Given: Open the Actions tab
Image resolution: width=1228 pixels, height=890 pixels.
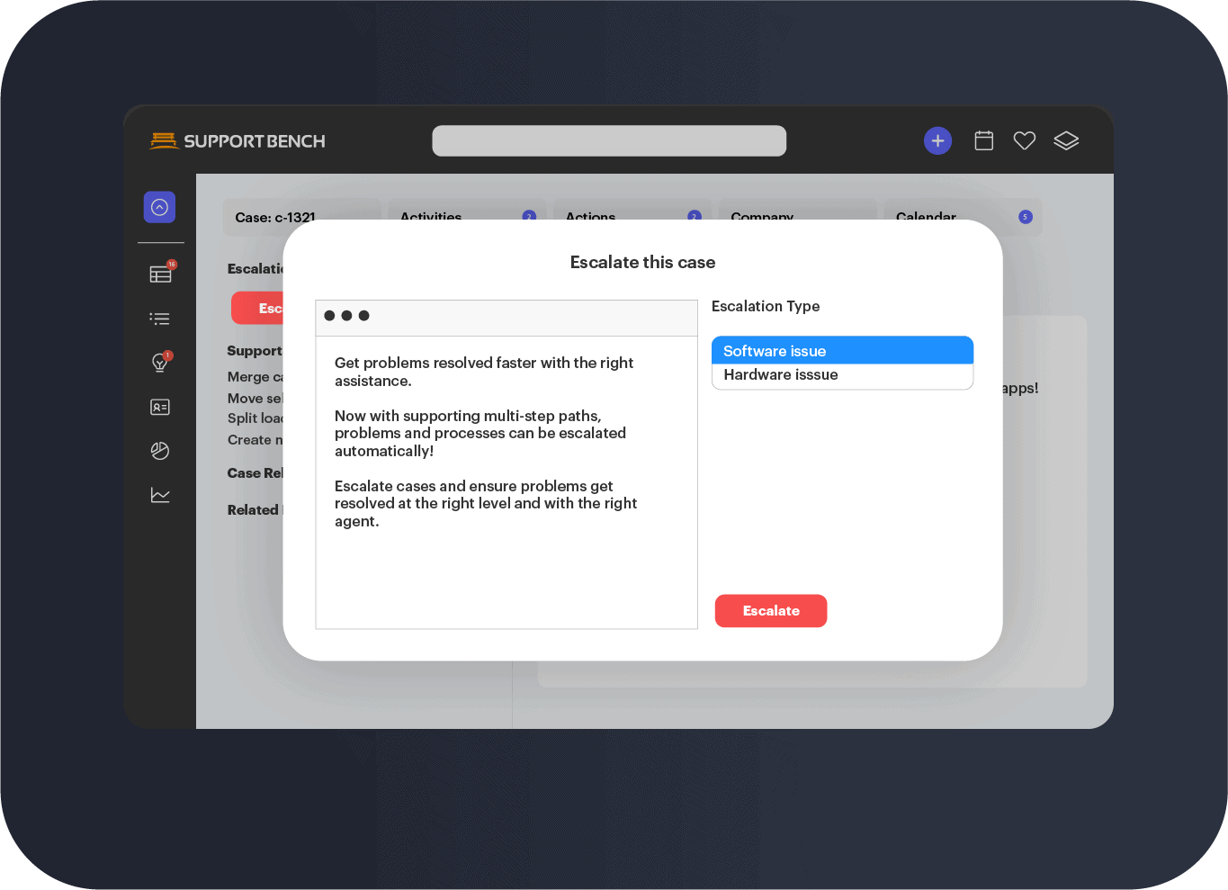Looking at the screenshot, I should pos(590,217).
